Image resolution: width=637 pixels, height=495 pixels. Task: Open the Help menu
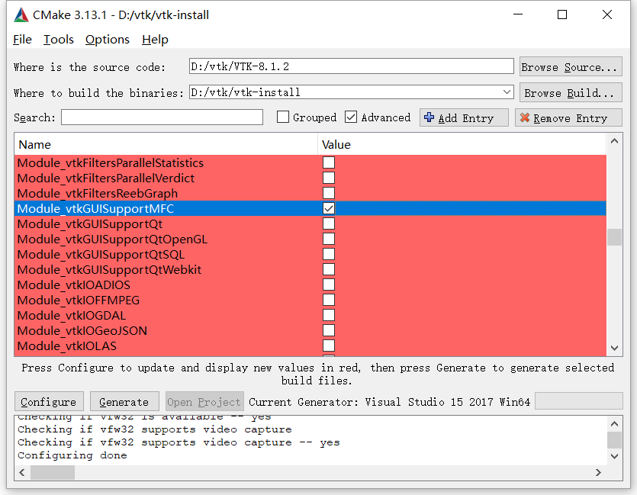[155, 39]
